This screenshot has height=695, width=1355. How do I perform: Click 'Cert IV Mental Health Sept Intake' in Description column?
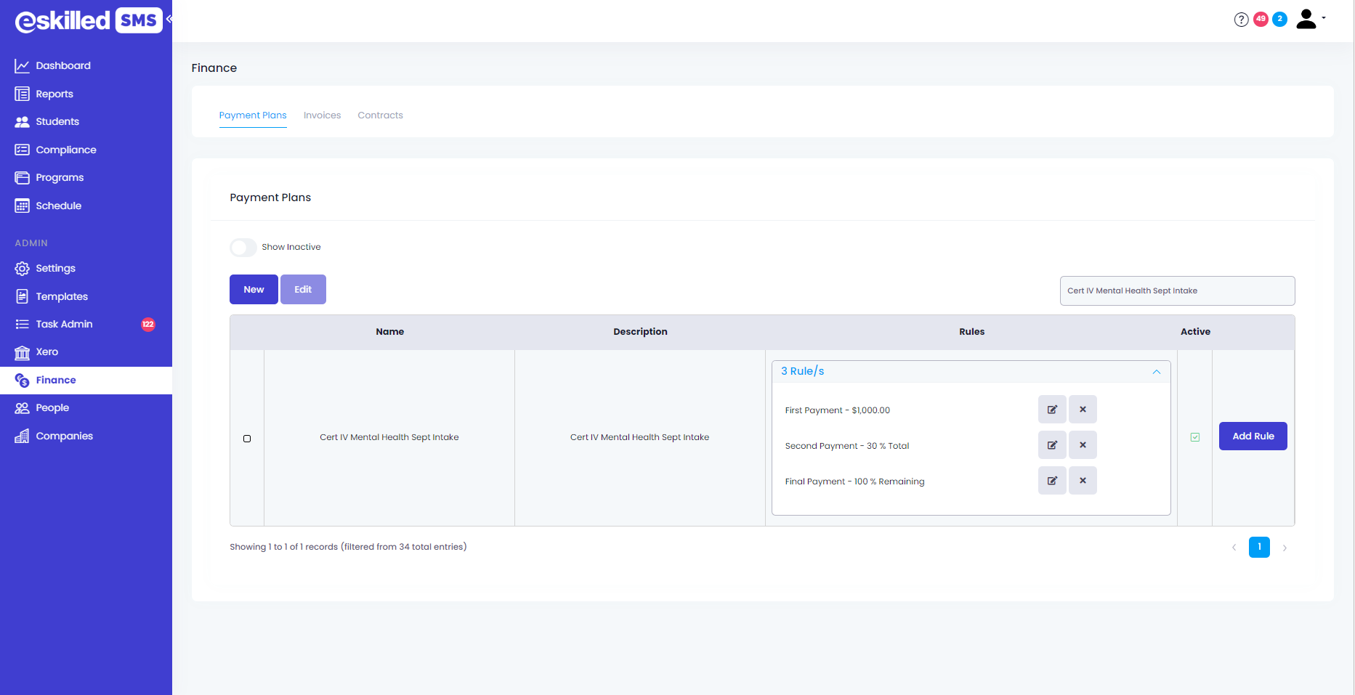[639, 437]
